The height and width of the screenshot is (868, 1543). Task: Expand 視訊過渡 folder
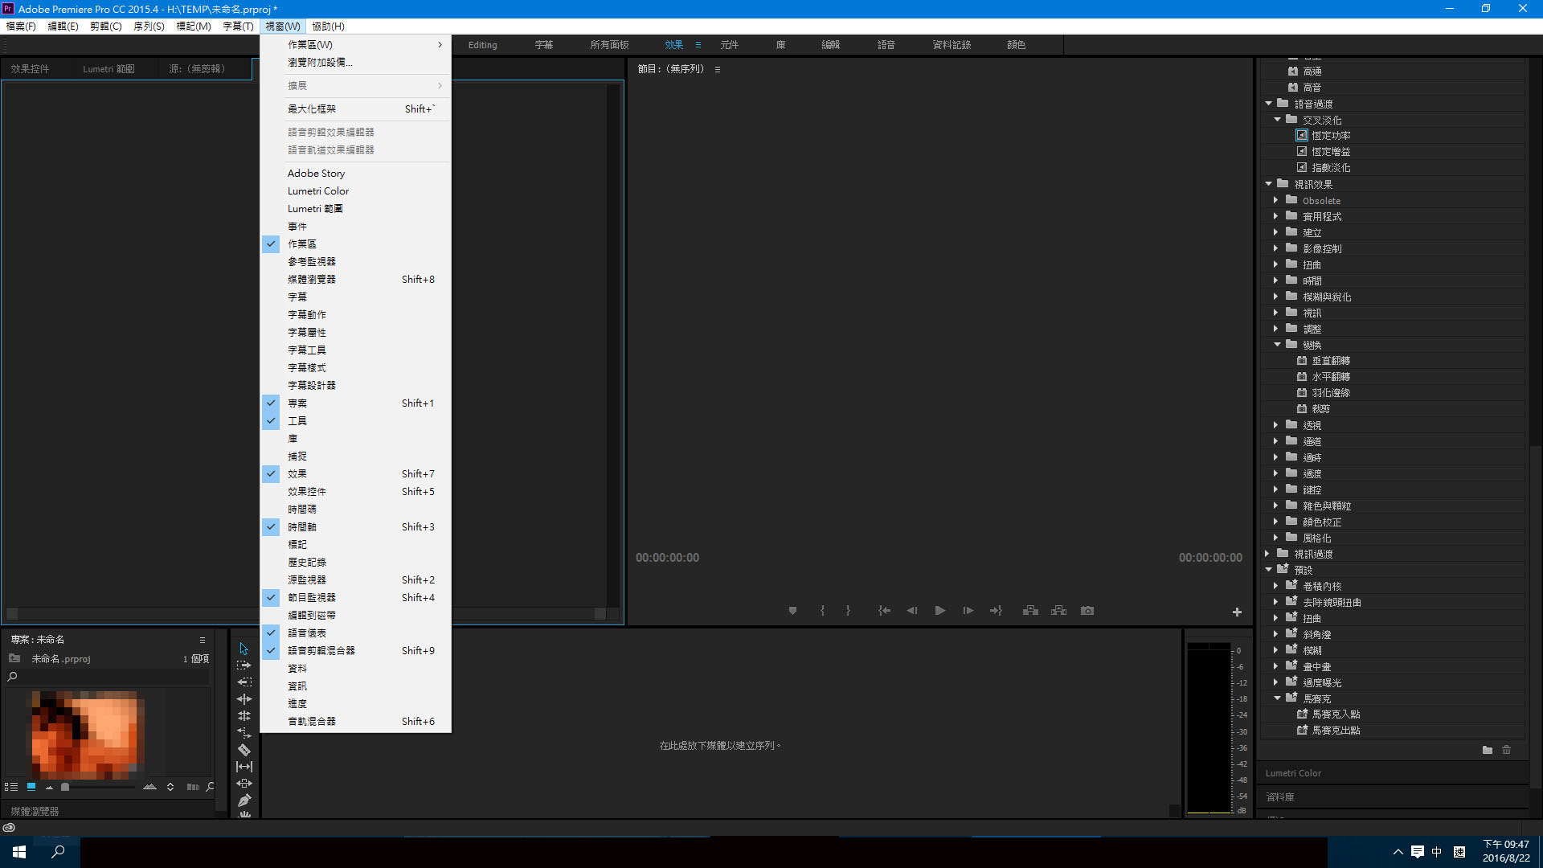1267,554
